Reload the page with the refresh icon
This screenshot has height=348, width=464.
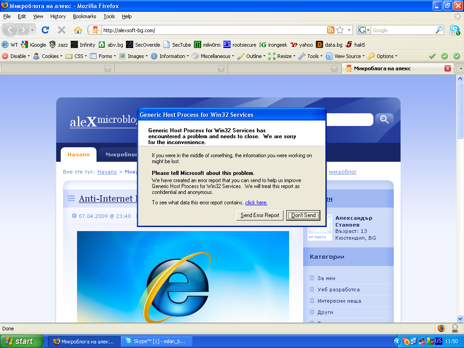45,30
